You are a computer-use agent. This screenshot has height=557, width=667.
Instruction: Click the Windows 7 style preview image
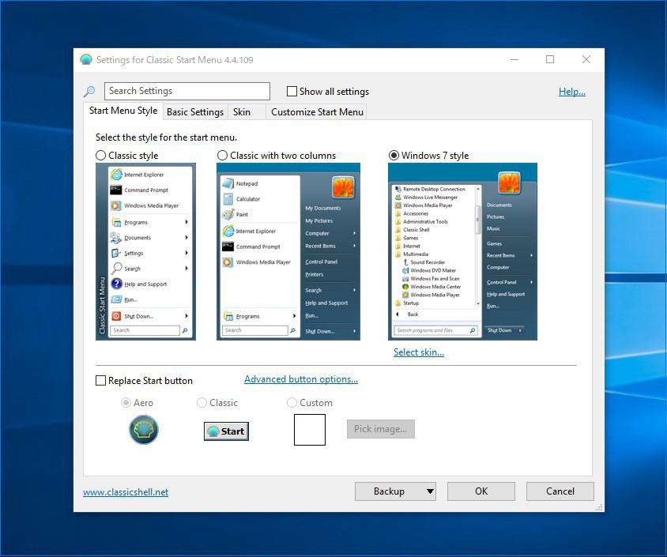[x=463, y=252]
